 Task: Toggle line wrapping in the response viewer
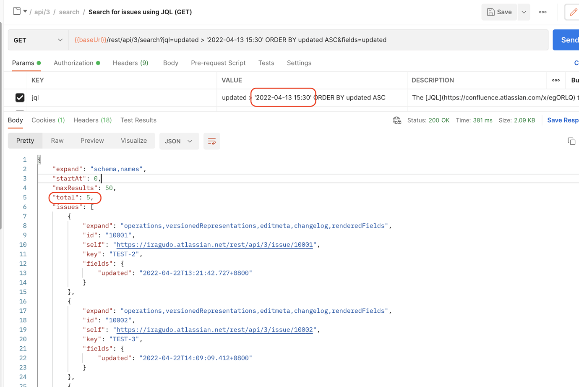pyautogui.click(x=211, y=141)
